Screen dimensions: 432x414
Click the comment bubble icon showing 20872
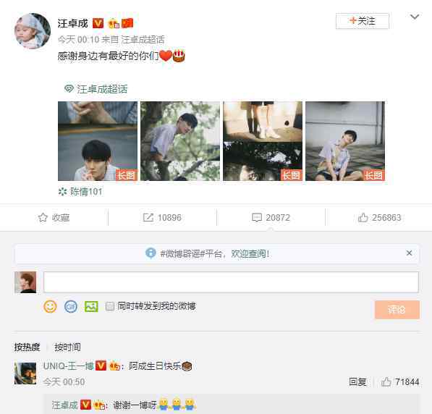pyautogui.click(x=257, y=217)
